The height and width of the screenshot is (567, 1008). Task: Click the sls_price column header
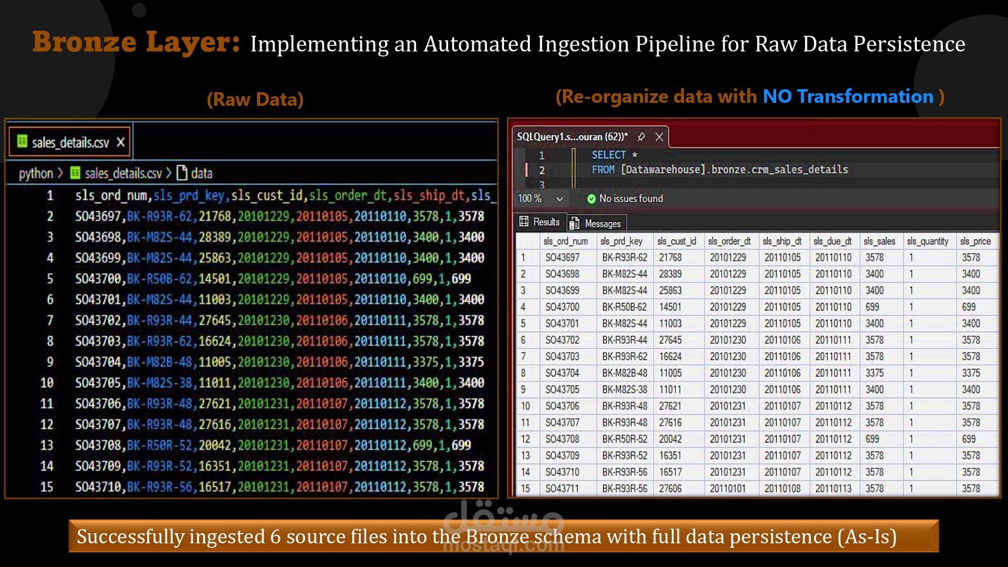(975, 241)
